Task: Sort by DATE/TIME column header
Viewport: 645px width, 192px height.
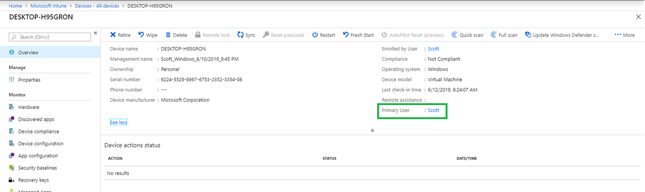Action: point(466,158)
